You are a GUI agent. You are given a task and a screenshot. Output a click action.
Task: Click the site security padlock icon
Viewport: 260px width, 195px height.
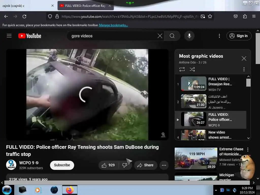click(57, 17)
